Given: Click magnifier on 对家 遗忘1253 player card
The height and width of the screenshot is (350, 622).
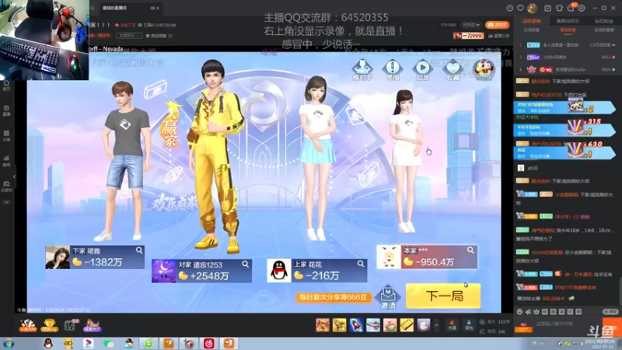Looking at the screenshot, I should pos(246,264).
